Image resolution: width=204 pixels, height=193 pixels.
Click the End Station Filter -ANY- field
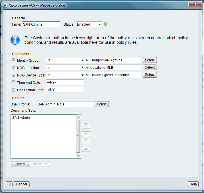tap(65, 90)
